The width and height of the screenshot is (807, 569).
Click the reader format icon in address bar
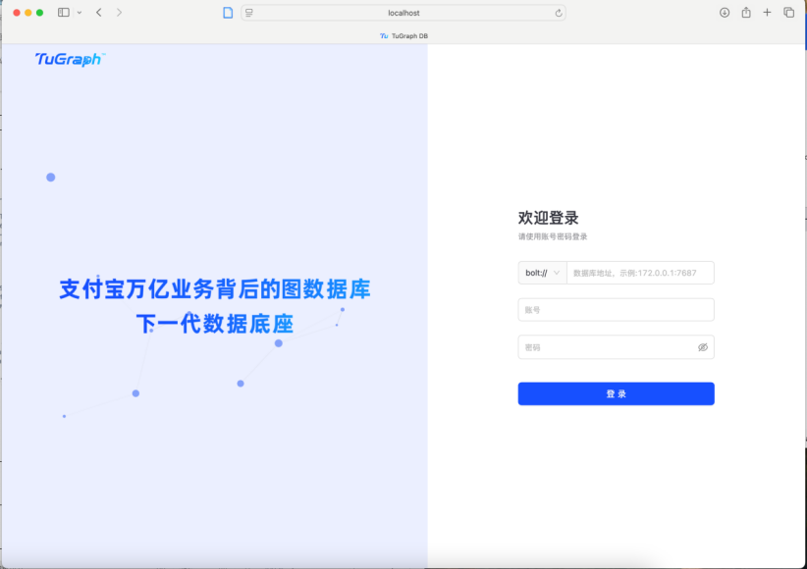tap(249, 13)
